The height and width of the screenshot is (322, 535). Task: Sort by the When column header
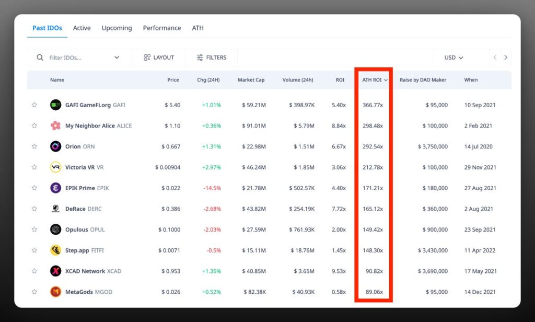(x=471, y=80)
